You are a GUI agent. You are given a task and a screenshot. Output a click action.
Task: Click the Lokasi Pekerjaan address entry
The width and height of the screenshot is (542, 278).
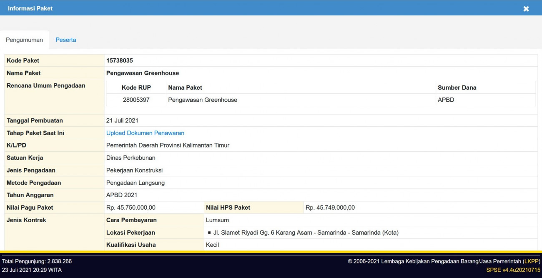306,233
